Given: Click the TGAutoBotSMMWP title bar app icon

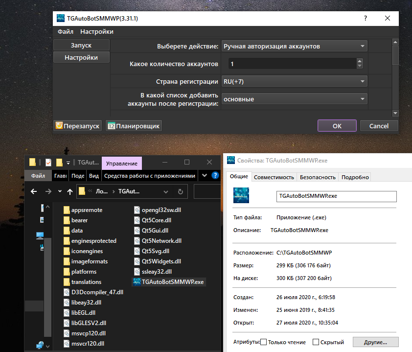Looking at the screenshot, I should click(x=61, y=18).
